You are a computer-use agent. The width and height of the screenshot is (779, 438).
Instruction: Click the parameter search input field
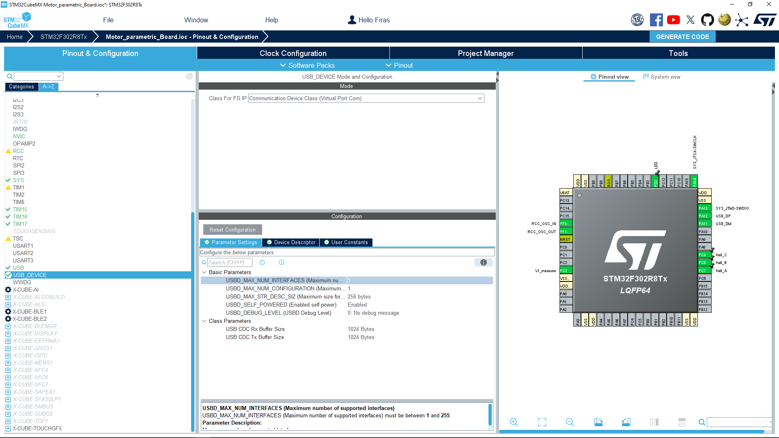229,262
